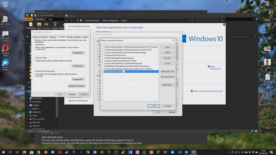Switch to the Remoto tab

pyautogui.click(x=85, y=37)
